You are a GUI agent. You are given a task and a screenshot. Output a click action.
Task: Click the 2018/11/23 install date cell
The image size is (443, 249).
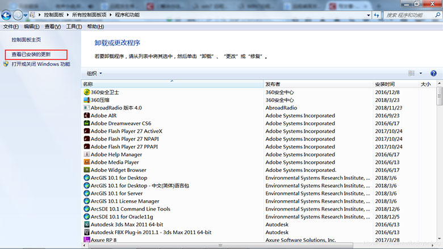[388, 108]
